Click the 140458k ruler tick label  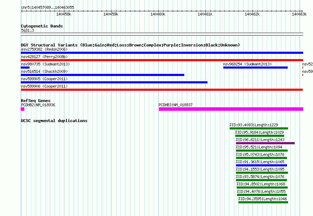[x=64, y=14]
